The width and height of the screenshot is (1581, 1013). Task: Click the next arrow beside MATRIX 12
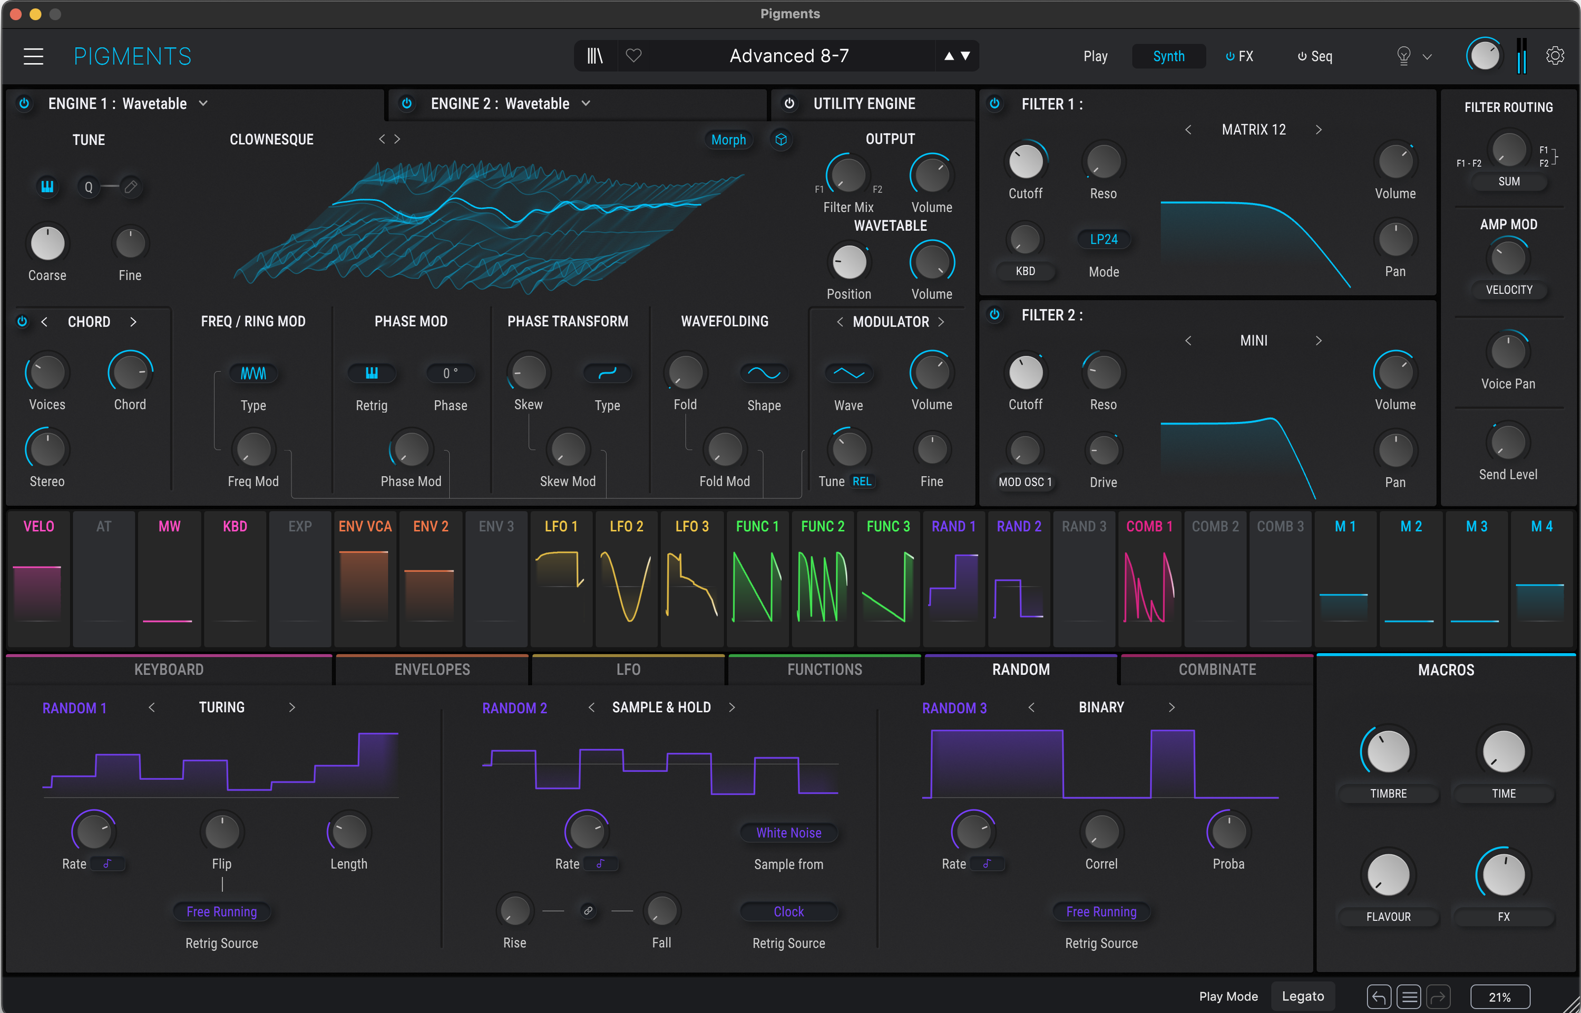click(1319, 130)
